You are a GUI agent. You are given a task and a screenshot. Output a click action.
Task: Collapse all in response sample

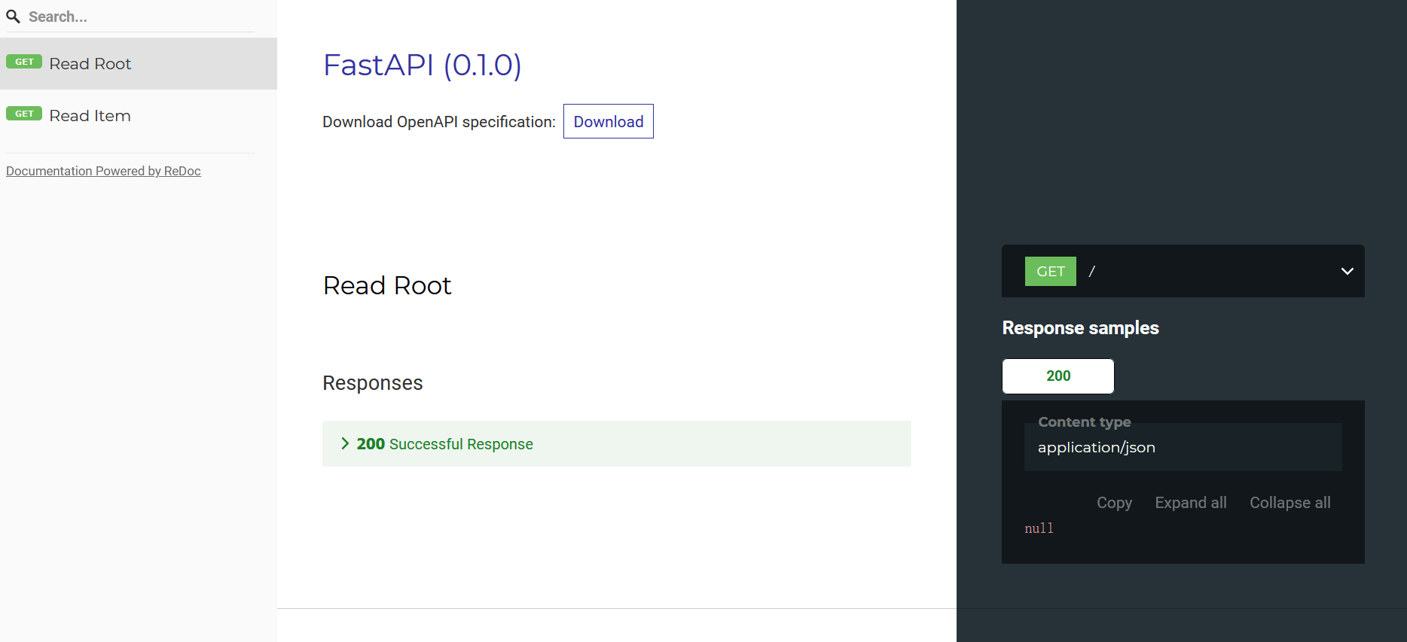click(1290, 503)
